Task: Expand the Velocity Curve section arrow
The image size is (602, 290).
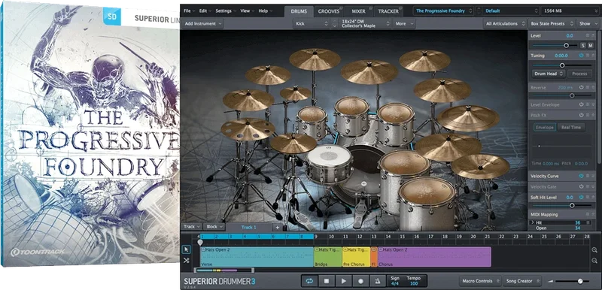Action: pos(593,177)
